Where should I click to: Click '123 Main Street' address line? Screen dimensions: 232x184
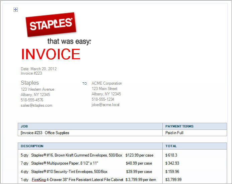(x=104, y=89)
